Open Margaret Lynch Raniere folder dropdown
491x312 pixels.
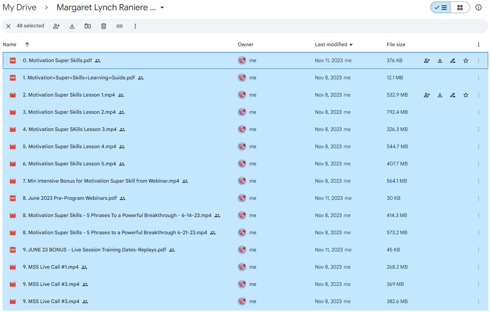[x=162, y=8]
